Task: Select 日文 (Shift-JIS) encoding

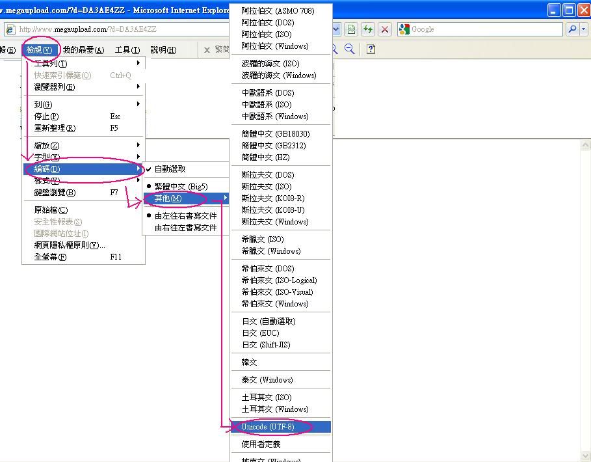Action: pos(281,345)
